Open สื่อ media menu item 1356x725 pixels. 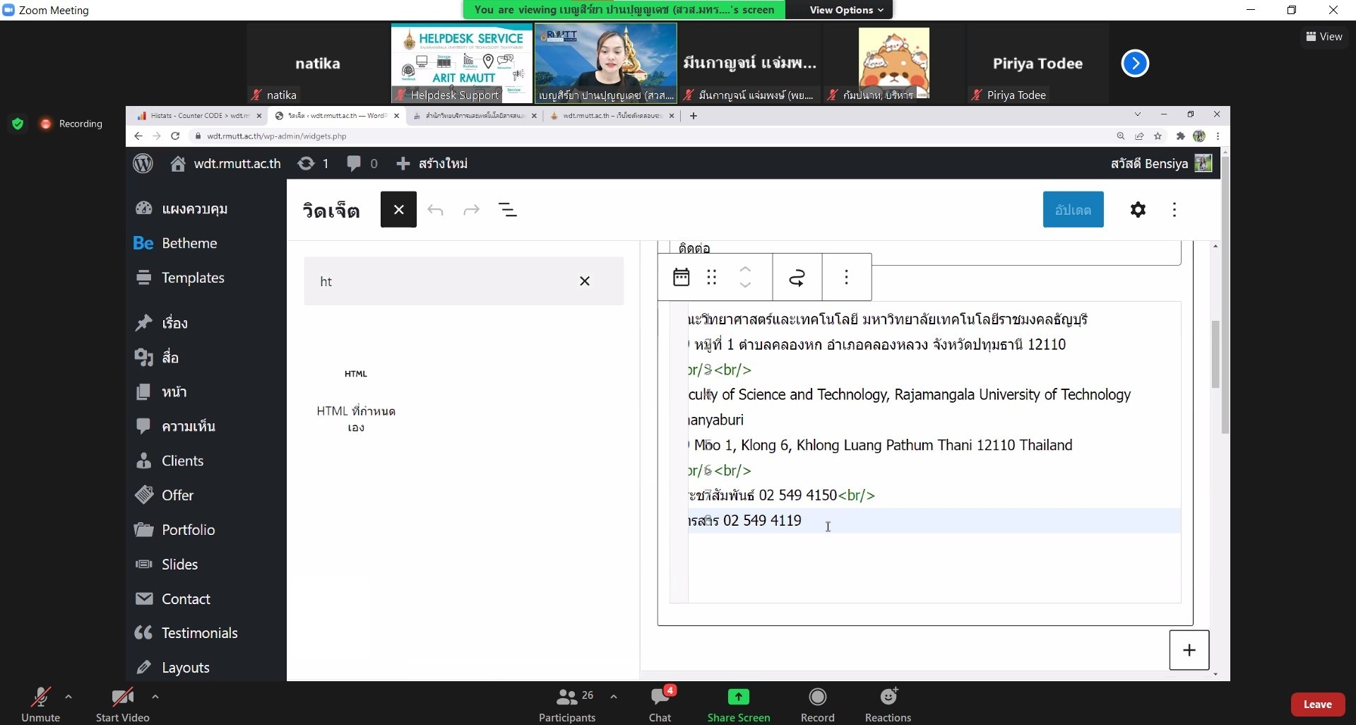[157, 358]
